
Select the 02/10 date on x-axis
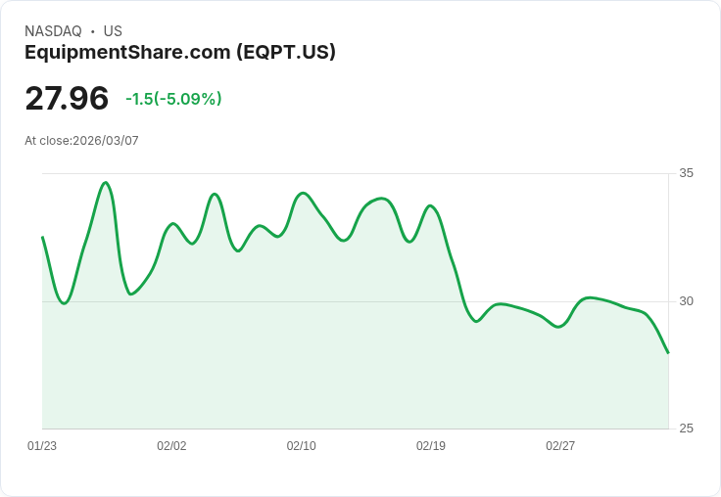301,446
